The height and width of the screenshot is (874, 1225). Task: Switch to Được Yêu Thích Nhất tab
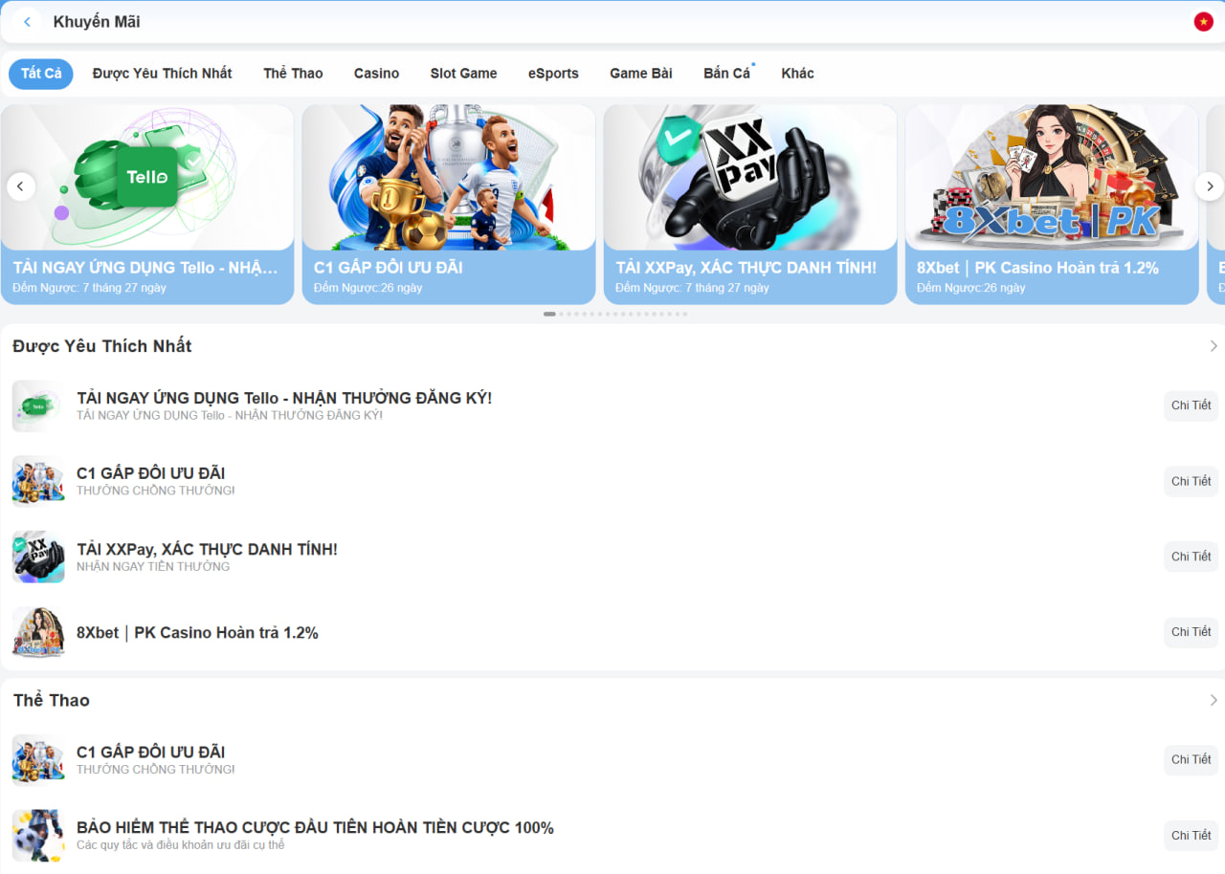coord(163,74)
